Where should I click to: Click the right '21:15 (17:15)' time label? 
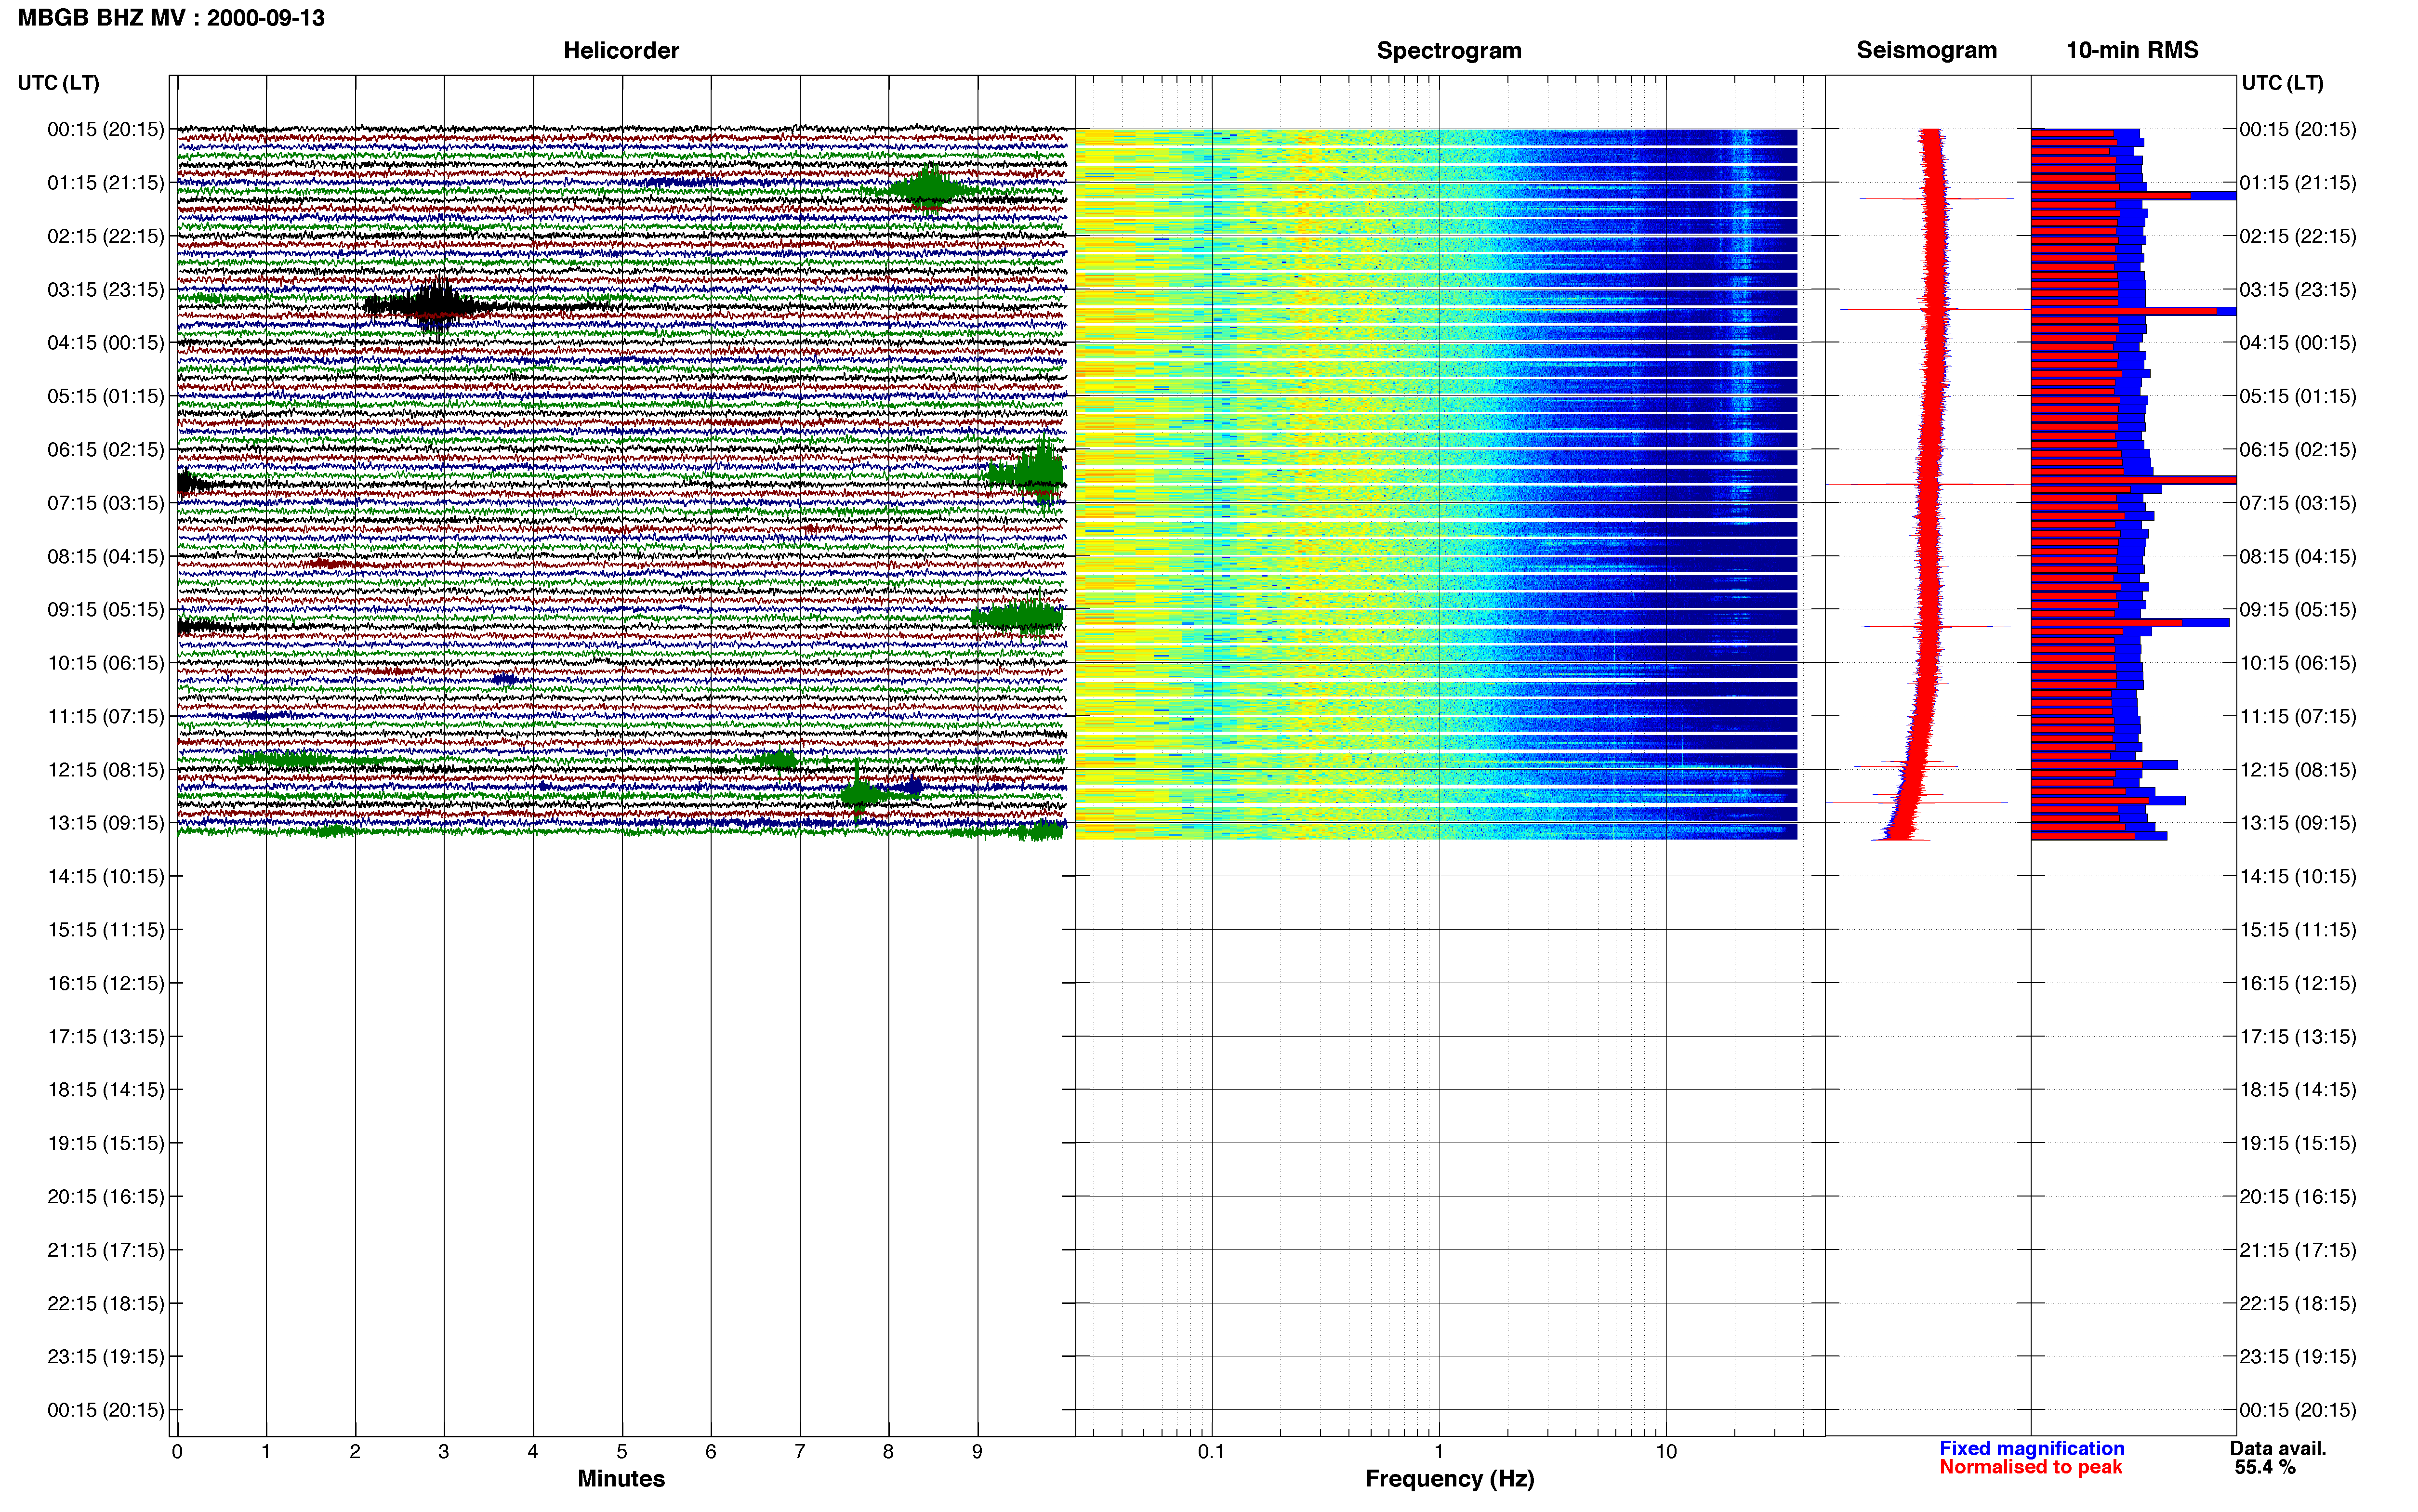(2298, 1250)
